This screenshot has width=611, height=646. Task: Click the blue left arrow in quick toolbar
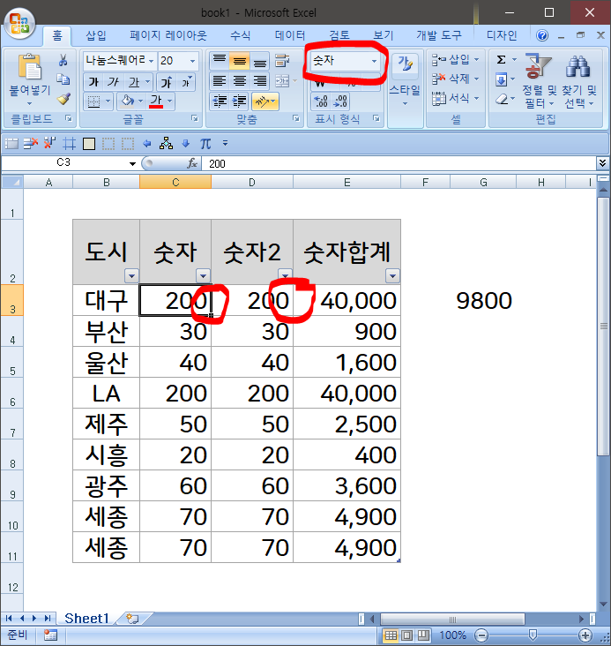pyautogui.click(x=146, y=143)
